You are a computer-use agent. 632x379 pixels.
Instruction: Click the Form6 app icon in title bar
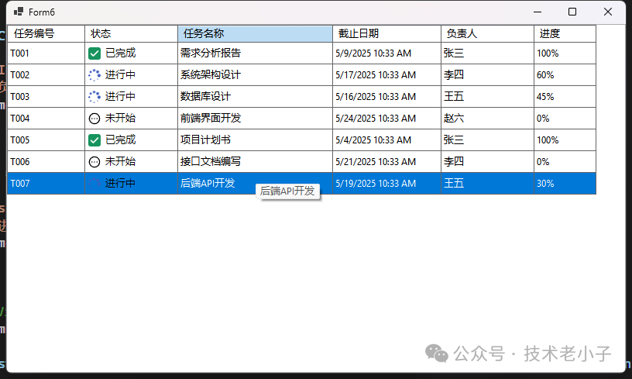(x=18, y=12)
